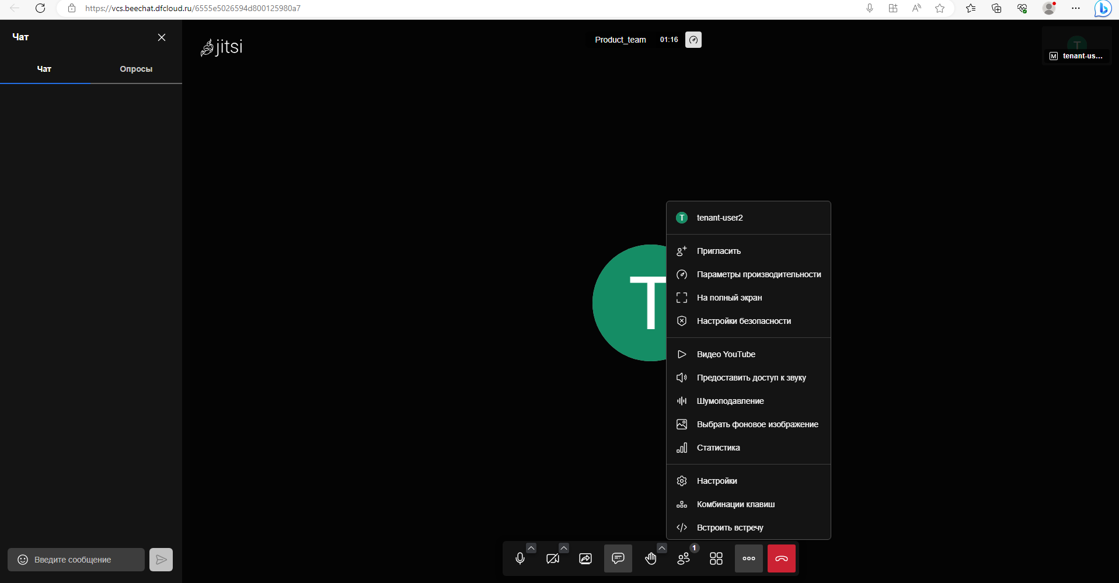Open Статистика menu item

tap(748, 448)
